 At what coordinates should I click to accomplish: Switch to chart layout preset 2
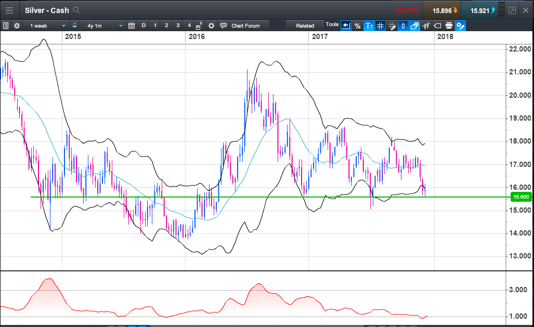click(166, 25)
